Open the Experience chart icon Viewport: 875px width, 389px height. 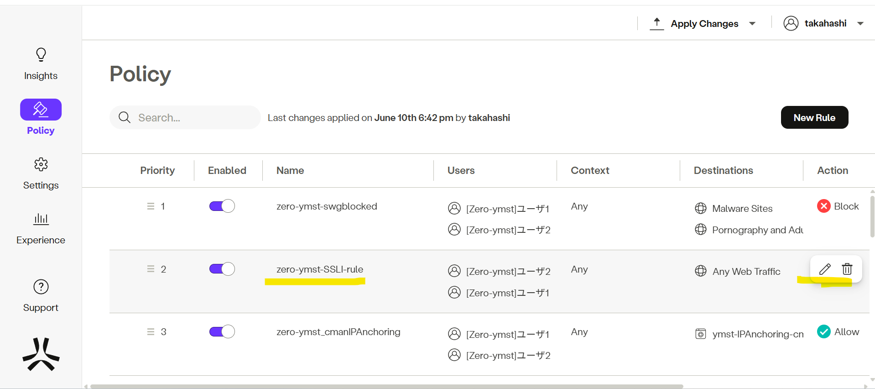(41, 219)
